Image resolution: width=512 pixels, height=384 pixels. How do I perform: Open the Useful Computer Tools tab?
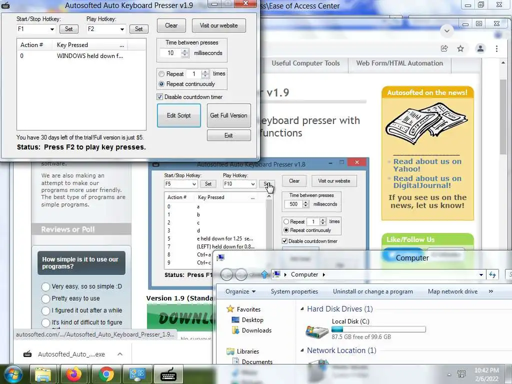point(305,63)
